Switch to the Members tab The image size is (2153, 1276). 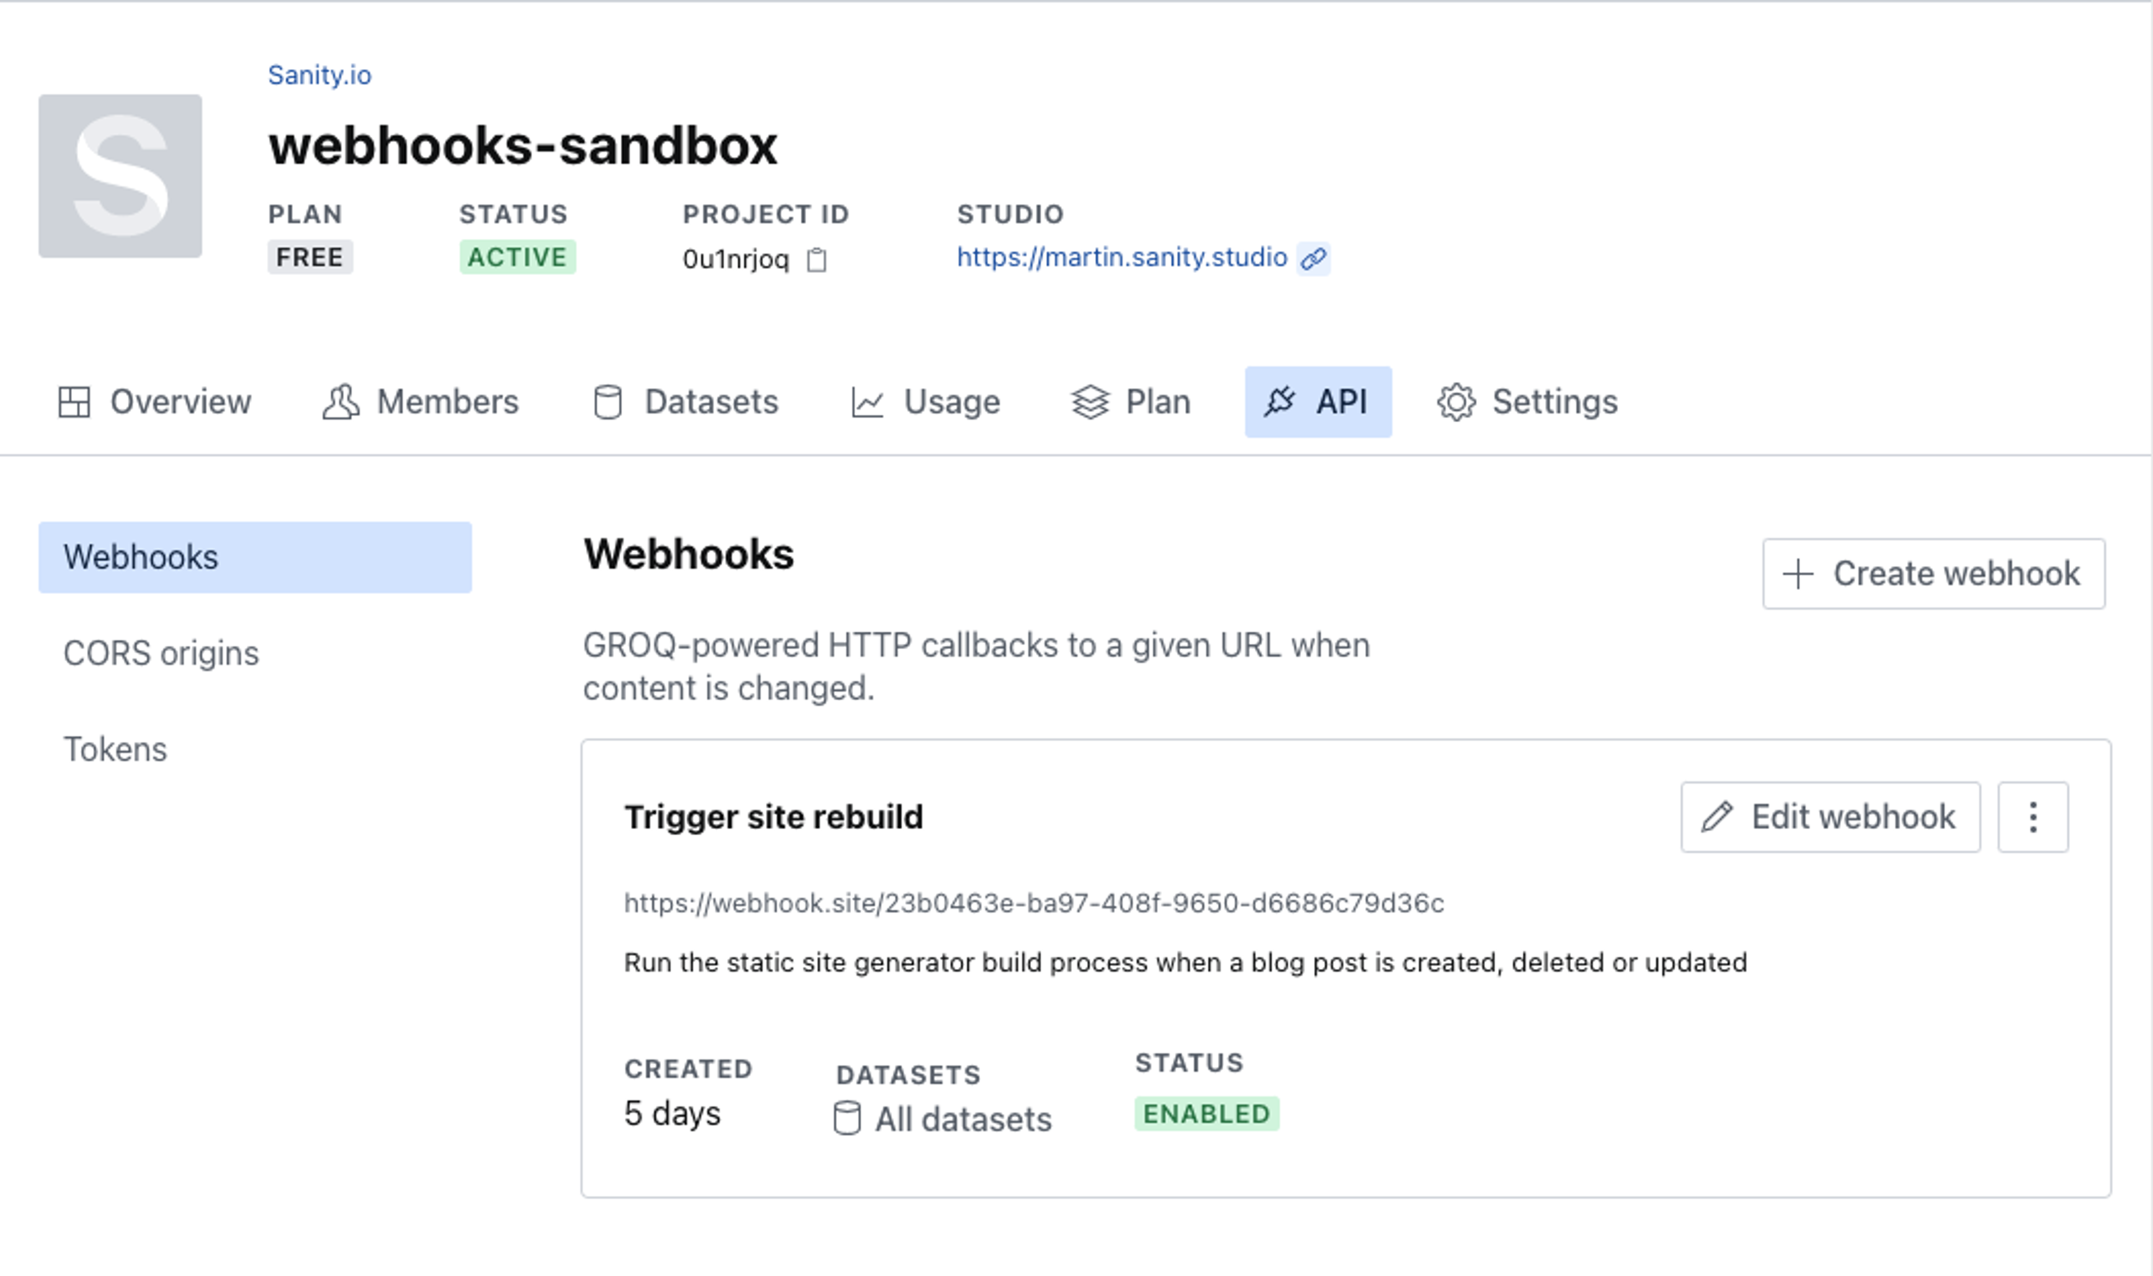click(421, 403)
